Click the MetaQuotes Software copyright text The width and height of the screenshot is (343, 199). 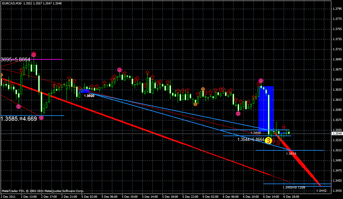(43, 191)
